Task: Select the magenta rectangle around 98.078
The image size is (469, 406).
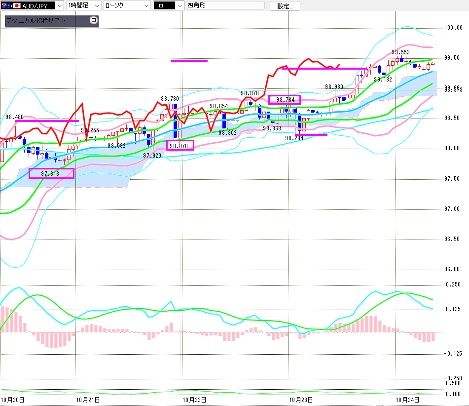Action: point(180,145)
